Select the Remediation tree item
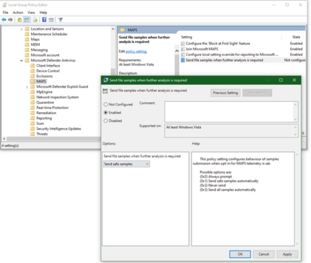The image size is (311, 263). tap(46, 113)
